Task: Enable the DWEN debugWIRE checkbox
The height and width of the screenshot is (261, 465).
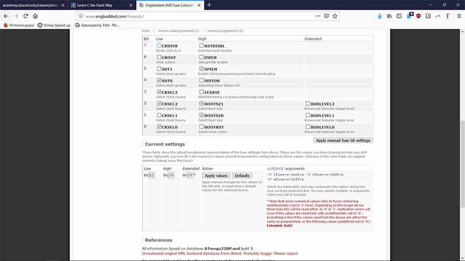Action: (201, 57)
